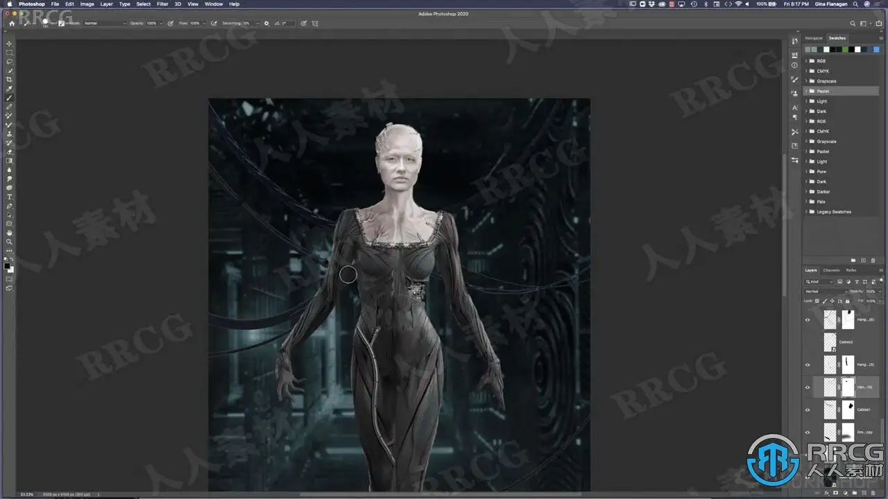Open the brush blending Mode dropdown
This screenshot has height=499, width=888.
[105, 23]
